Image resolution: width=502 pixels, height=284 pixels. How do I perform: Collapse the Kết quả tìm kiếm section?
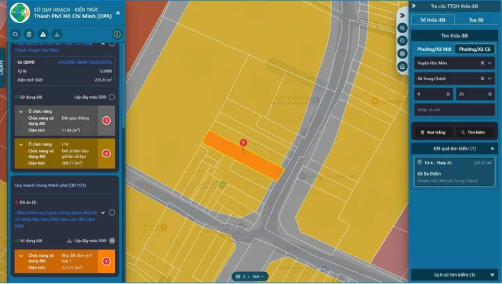(492, 148)
